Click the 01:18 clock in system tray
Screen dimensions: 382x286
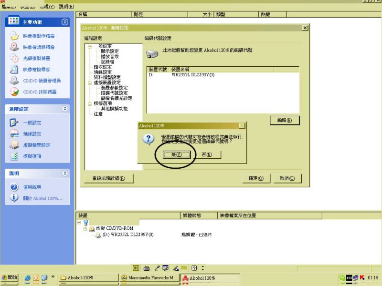pyautogui.click(x=373, y=278)
